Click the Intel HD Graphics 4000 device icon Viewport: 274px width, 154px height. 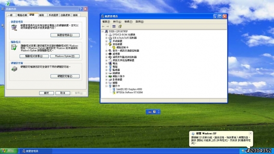coord(114,89)
